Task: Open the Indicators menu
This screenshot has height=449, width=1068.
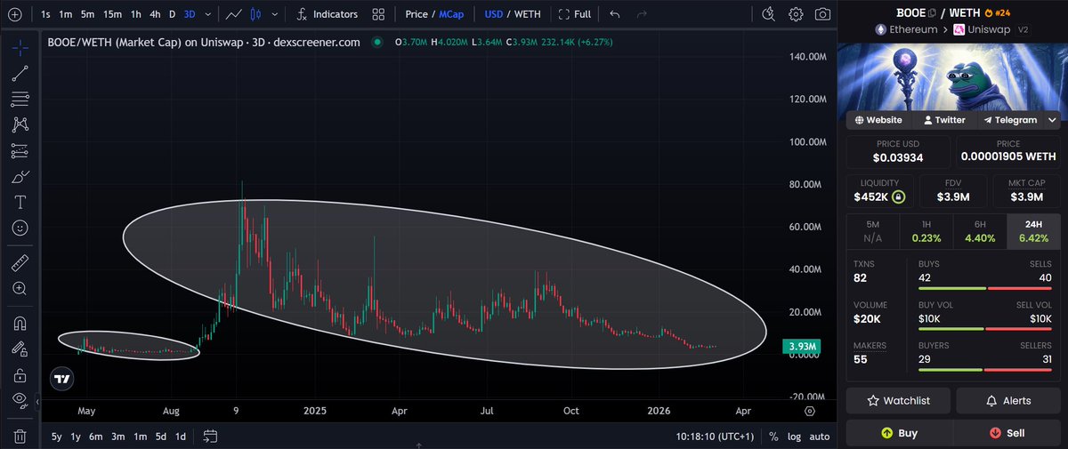Action: [x=327, y=14]
